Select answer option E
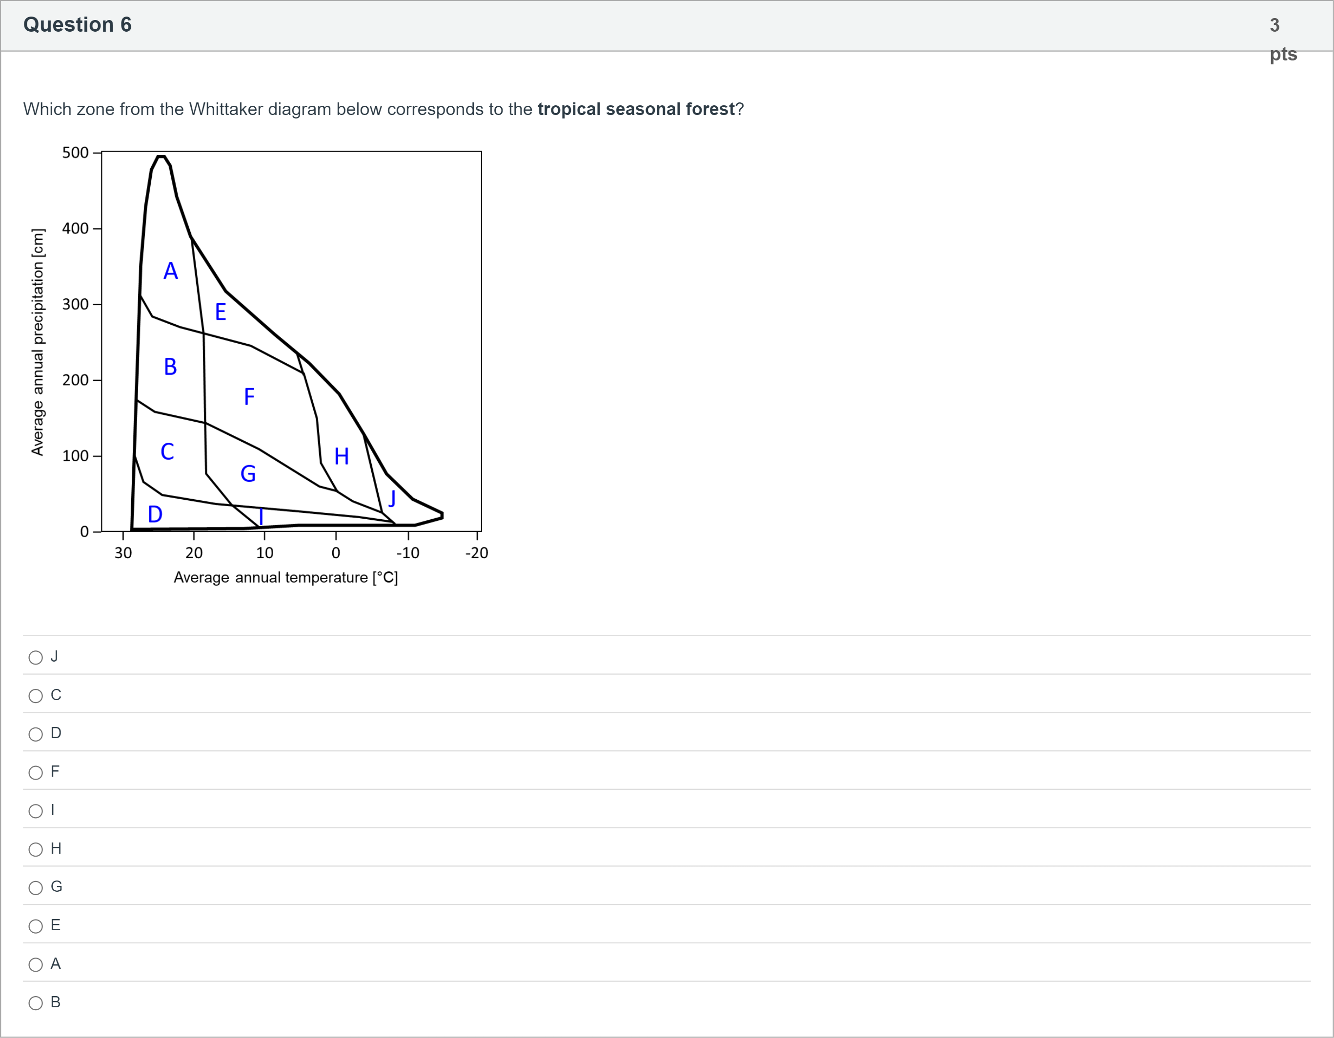 (x=36, y=926)
